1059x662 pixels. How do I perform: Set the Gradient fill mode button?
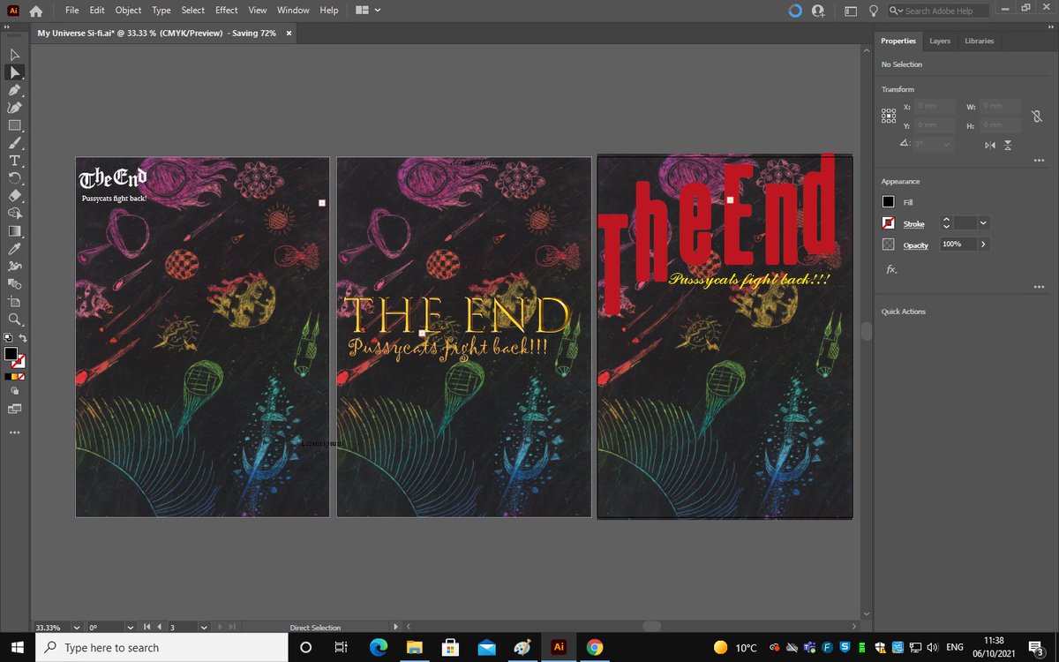[x=15, y=376]
